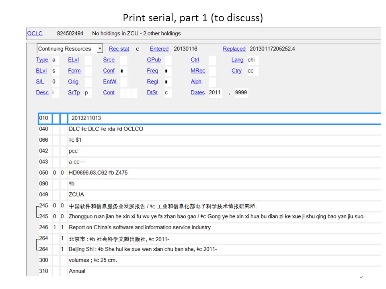Open the Regl fixed-field link
This screenshot has width=386, height=289.
coord(152,82)
